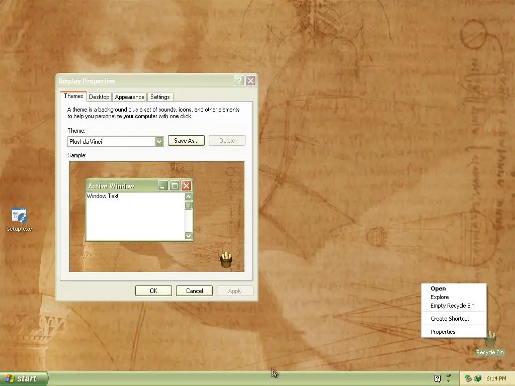This screenshot has height=386, width=515.
Task: Dismiss dialog with the Cancel button
Action: (x=195, y=291)
